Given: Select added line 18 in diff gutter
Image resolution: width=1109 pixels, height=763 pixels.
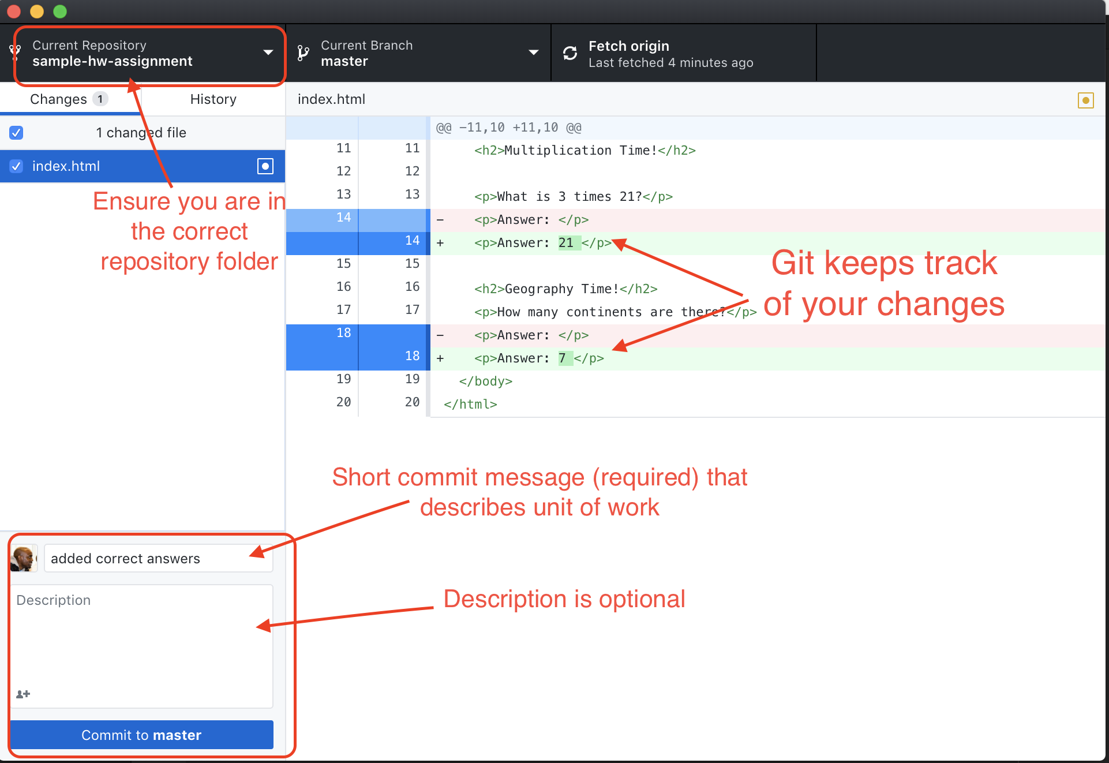Looking at the screenshot, I should click(358, 358).
